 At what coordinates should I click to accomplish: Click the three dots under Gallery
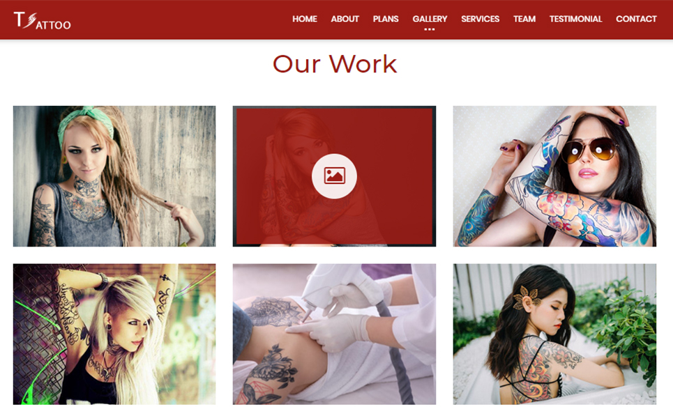coord(430,29)
